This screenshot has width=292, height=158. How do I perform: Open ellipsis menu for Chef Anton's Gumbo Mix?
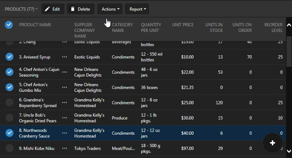(65, 88)
